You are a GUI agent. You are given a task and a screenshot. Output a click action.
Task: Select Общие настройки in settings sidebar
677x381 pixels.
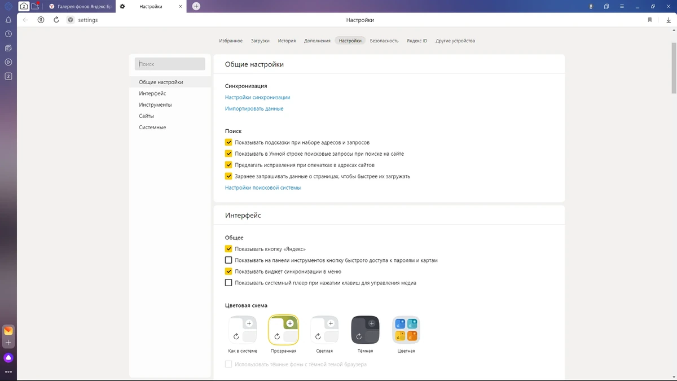click(170, 82)
